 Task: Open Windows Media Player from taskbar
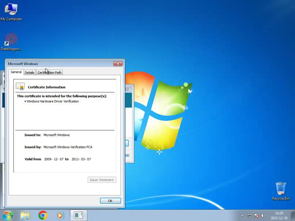pos(60,215)
